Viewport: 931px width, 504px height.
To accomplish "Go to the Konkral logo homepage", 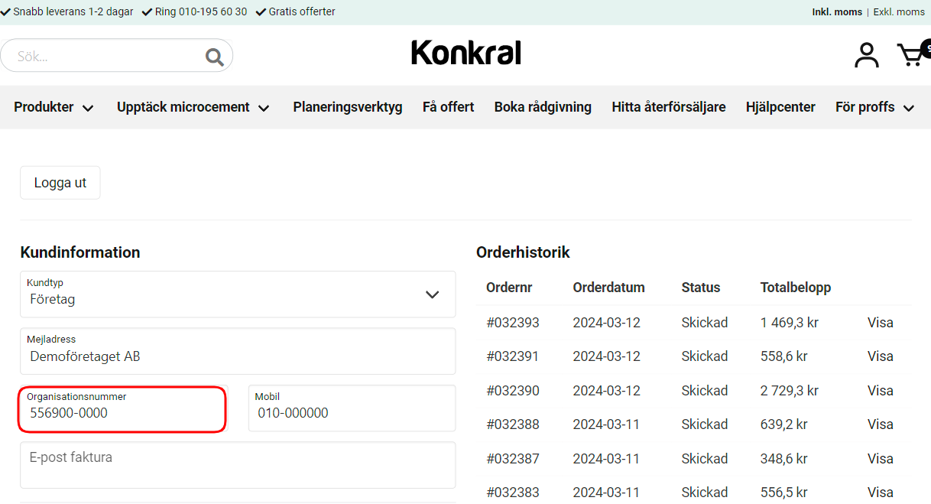I will coord(466,53).
